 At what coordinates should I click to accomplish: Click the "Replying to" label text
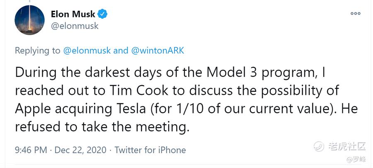(x=37, y=50)
